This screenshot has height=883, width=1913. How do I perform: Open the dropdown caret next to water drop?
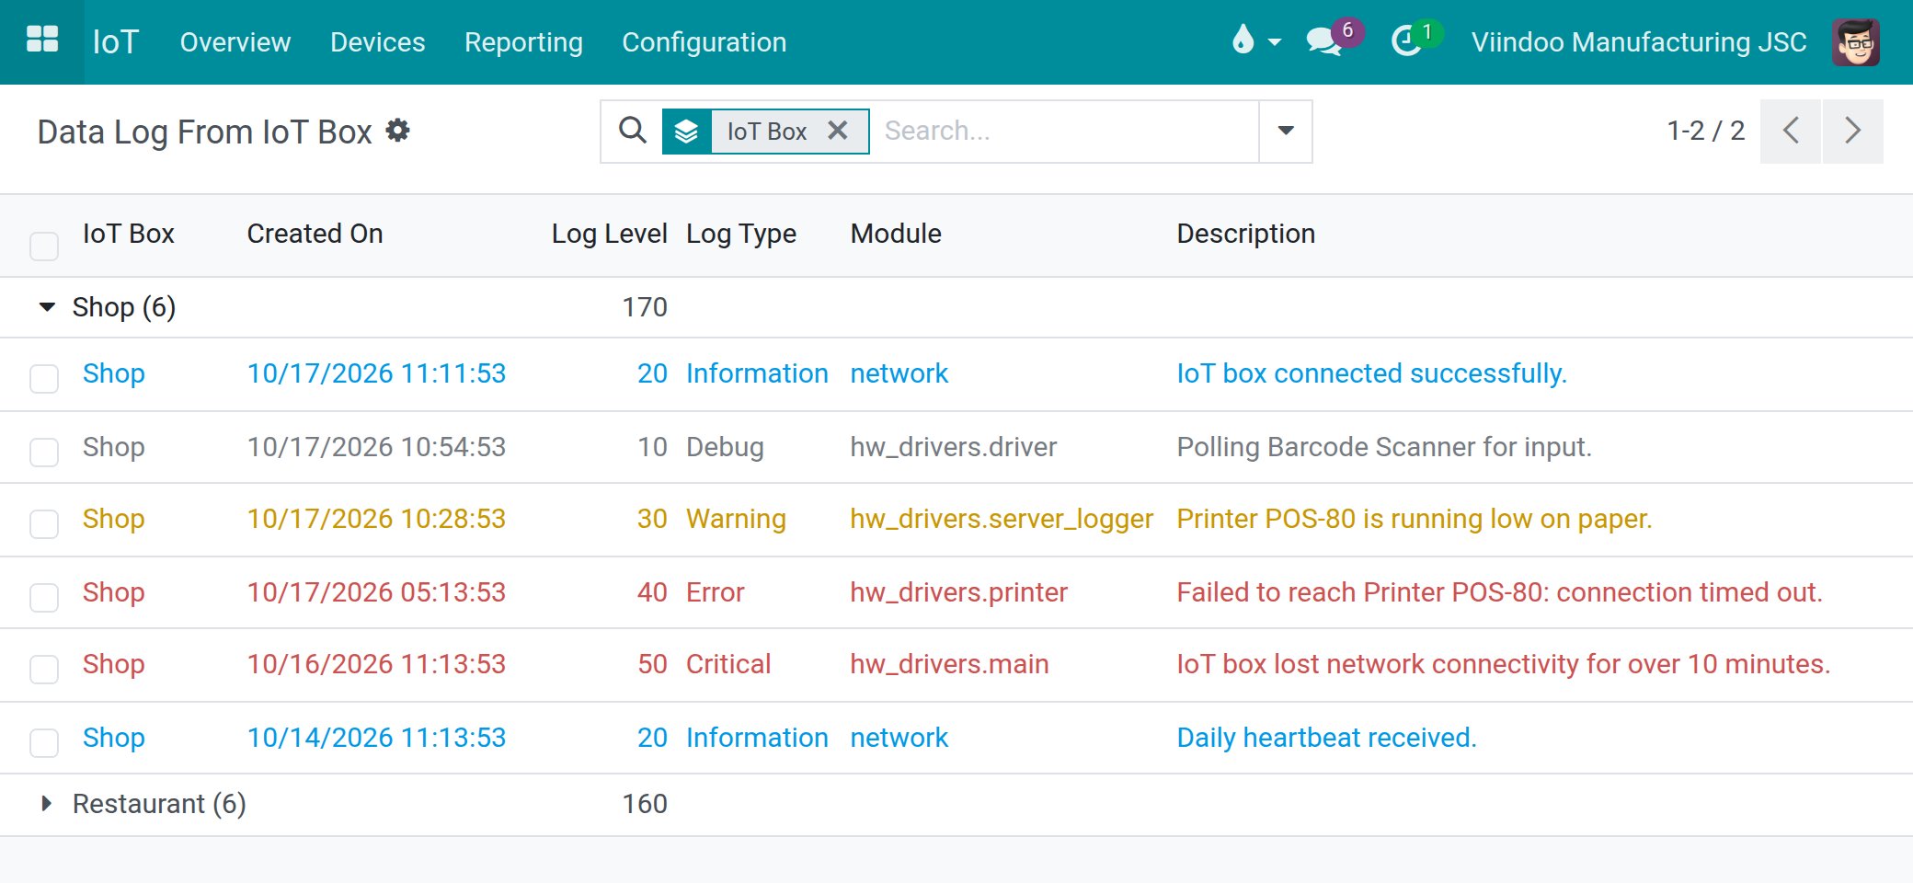[x=1274, y=42]
